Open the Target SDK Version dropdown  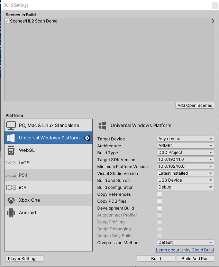pyautogui.click(x=185, y=159)
